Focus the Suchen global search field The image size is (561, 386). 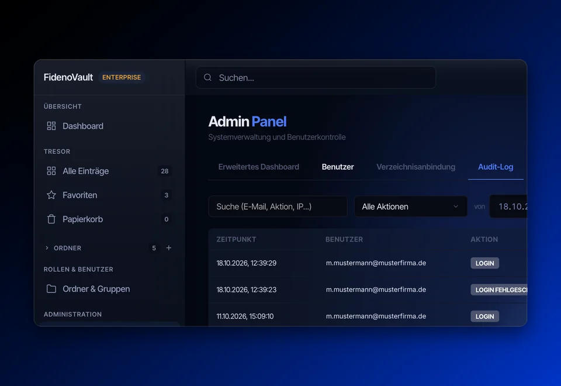click(x=316, y=77)
